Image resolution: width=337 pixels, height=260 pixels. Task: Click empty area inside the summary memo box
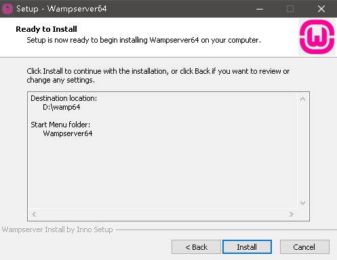(163, 171)
